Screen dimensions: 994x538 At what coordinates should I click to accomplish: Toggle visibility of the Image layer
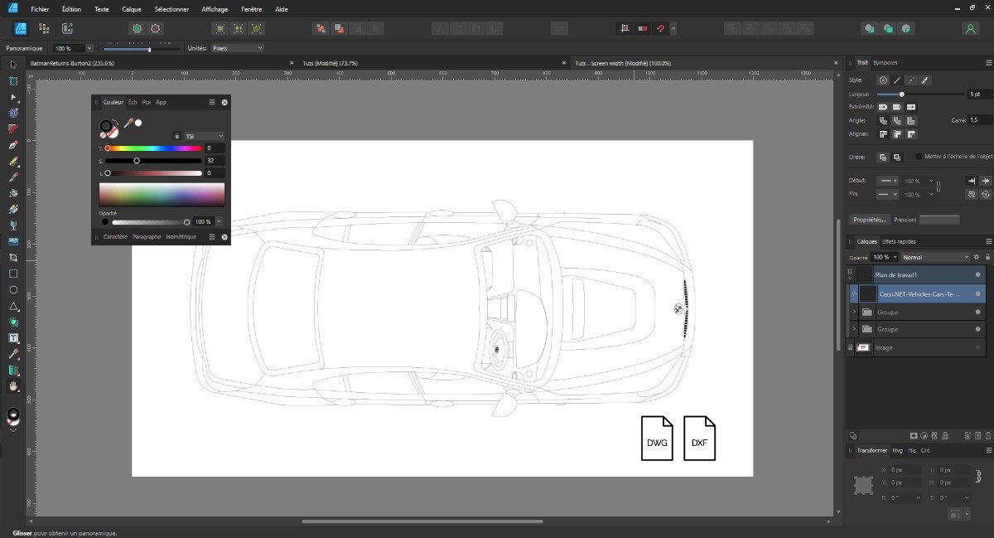coord(977,347)
